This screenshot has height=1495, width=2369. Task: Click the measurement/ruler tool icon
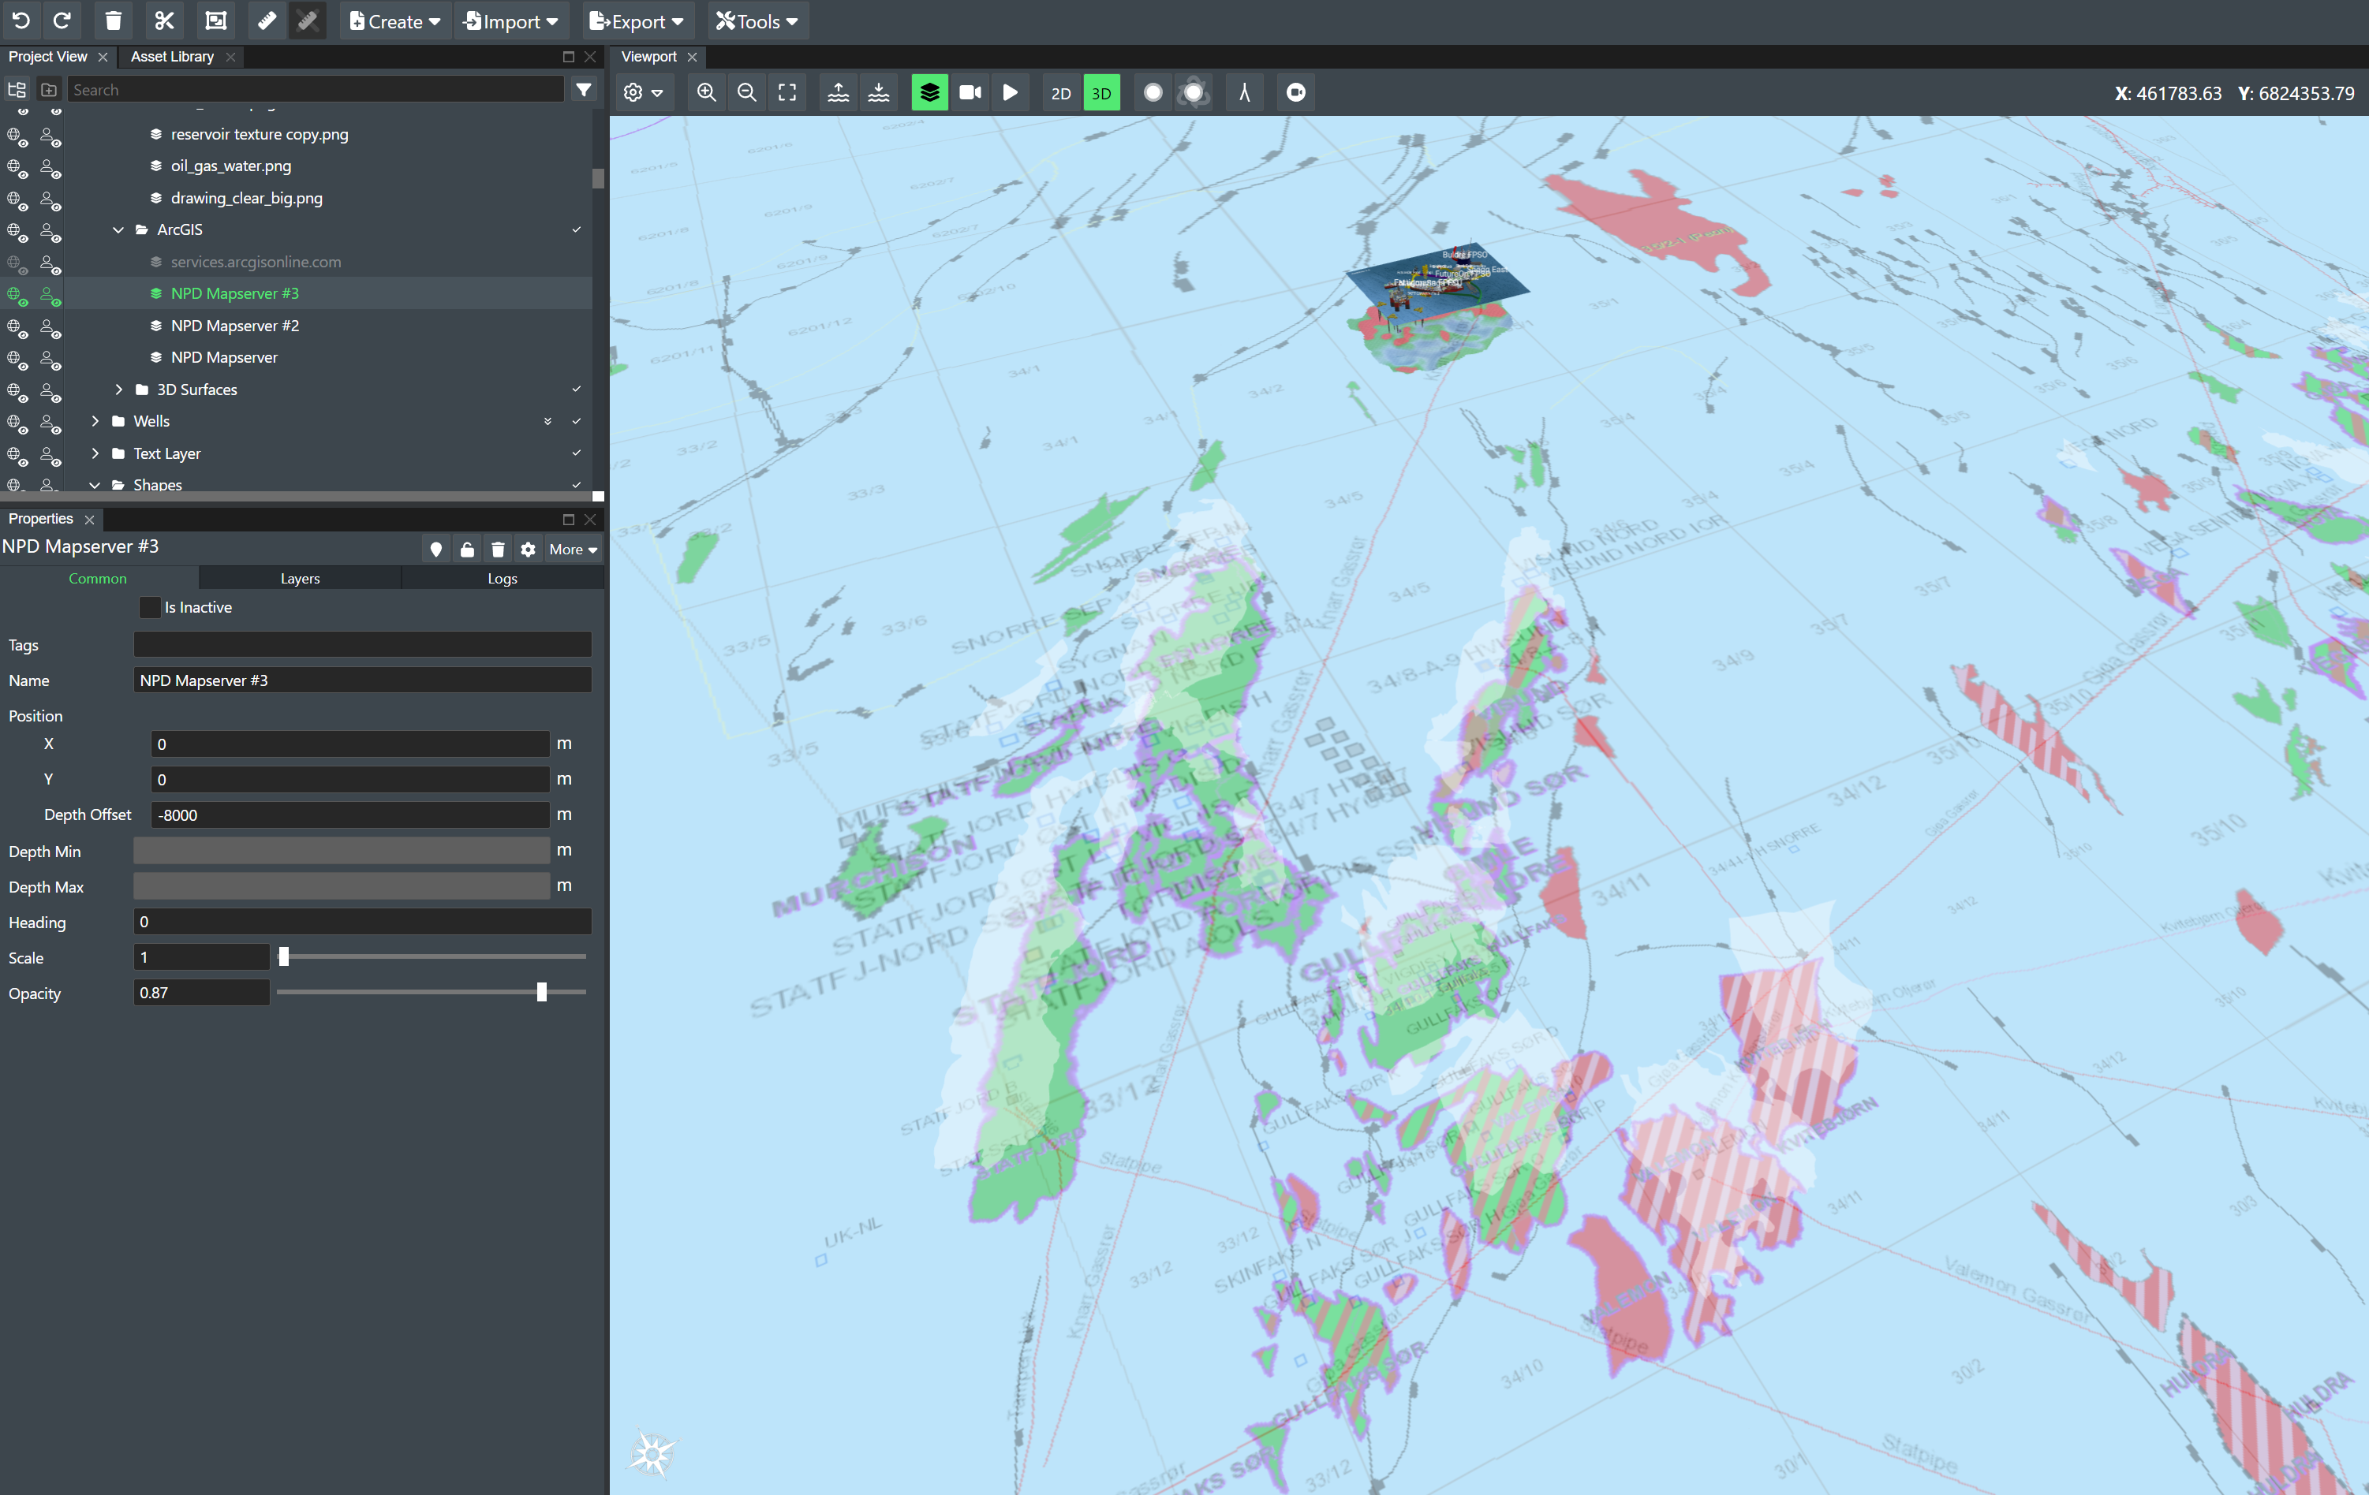point(1244,93)
